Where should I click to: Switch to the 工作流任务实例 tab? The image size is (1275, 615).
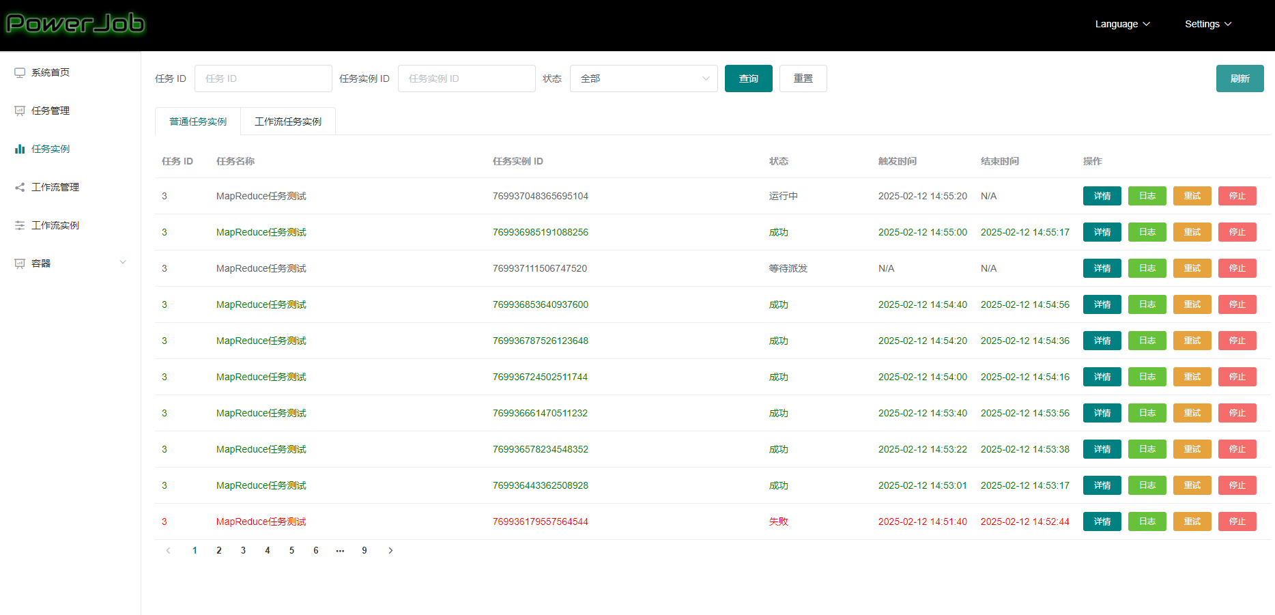(287, 121)
